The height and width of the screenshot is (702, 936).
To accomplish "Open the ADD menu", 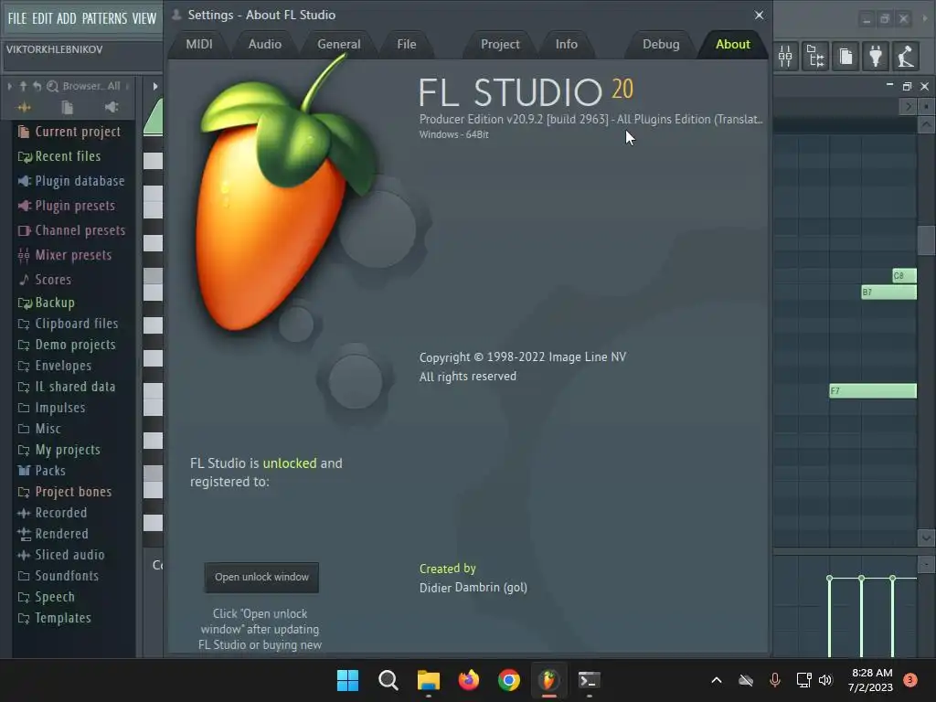I will click(x=66, y=18).
